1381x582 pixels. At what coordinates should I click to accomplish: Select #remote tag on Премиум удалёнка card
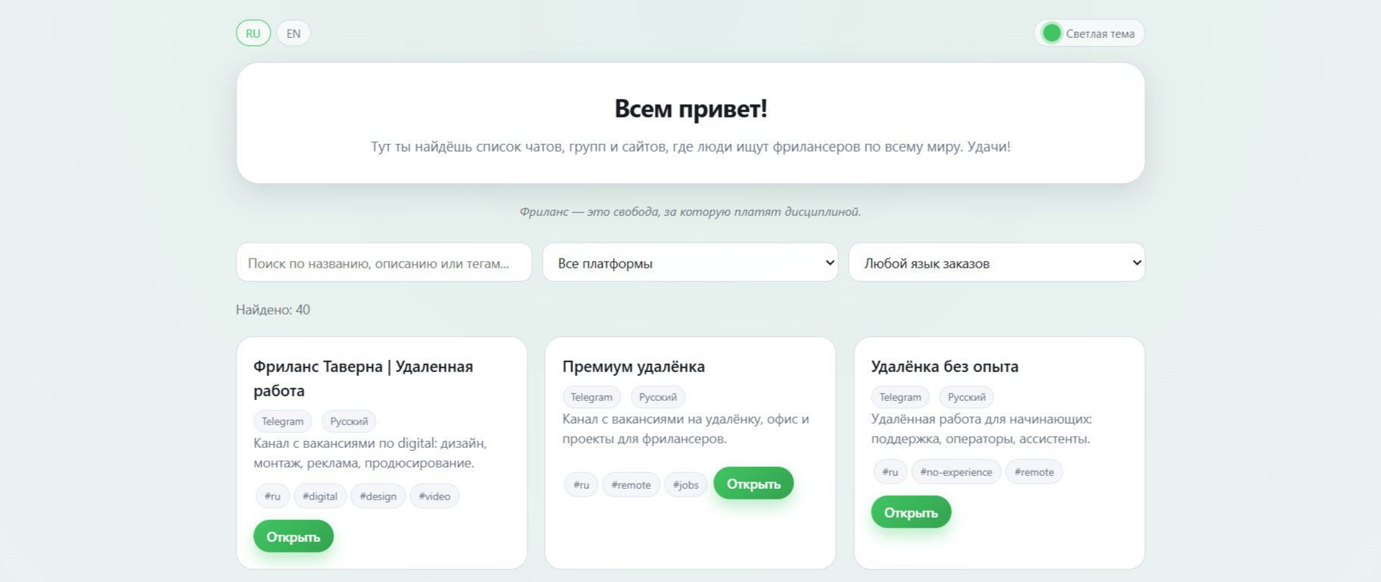pos(631,485)
